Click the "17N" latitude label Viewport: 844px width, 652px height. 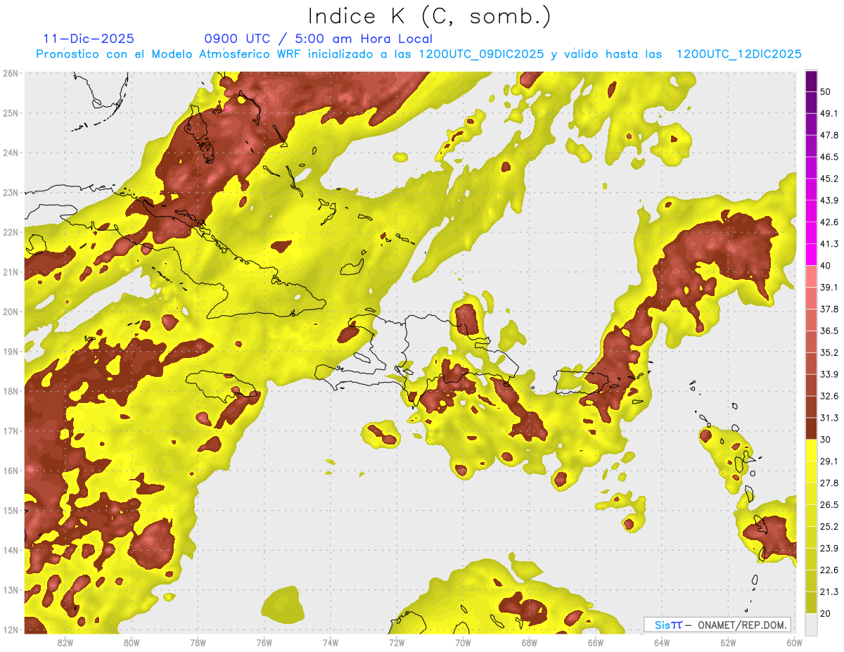(10, 431)
